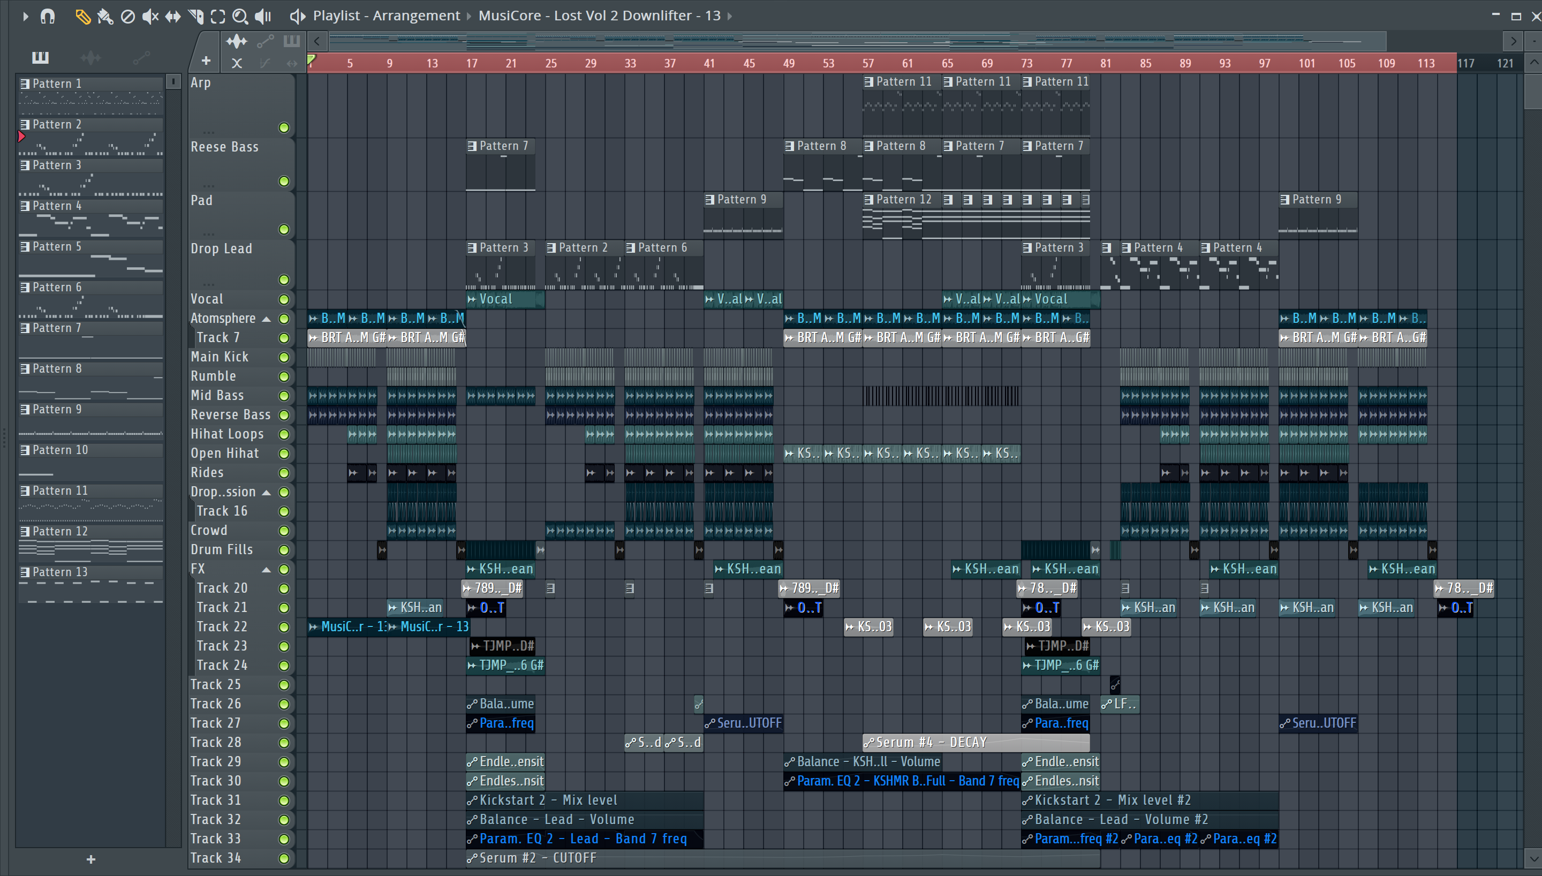Screen dimensions: 1542x876
Task: Select the Drum Fills track label
Action: coord(222,550)
